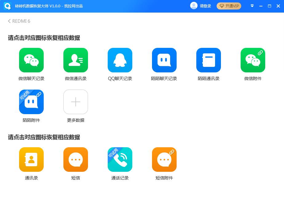The height and width of the screenshot is (204, 284).
Task: Open Momo chat history recovery (陌陌聊天记录)
Action: 164,60
